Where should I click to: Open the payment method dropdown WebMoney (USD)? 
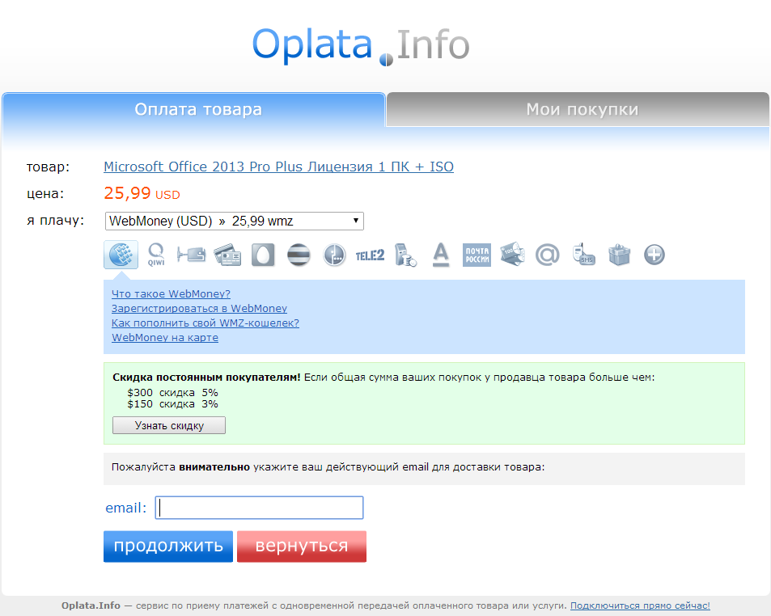[235, 221]
